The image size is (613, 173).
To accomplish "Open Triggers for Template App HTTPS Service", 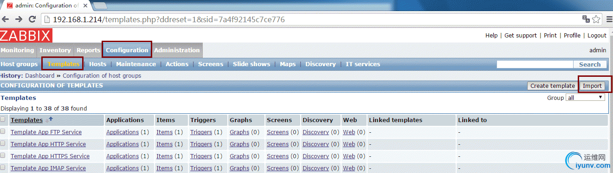I will [201, 156].
